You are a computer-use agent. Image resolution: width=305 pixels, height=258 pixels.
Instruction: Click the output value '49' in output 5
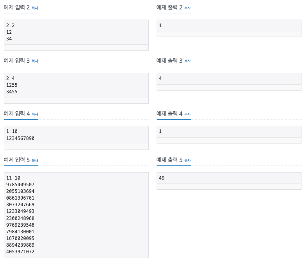click(x=162, y=178)
